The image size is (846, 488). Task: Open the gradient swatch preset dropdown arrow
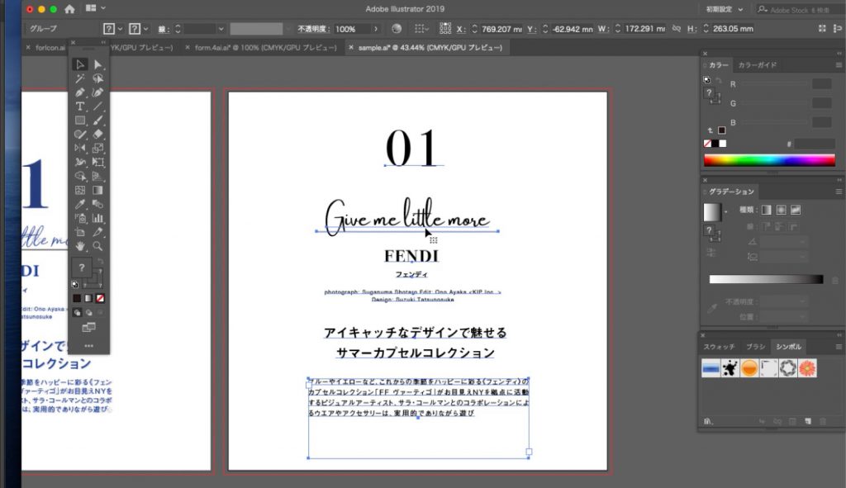725,212
